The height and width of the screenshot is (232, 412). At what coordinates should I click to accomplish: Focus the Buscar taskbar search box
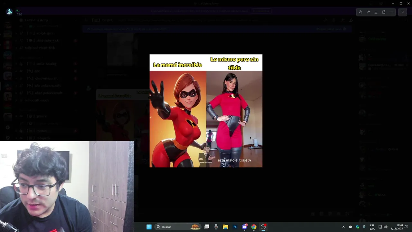tap(178, 227)
